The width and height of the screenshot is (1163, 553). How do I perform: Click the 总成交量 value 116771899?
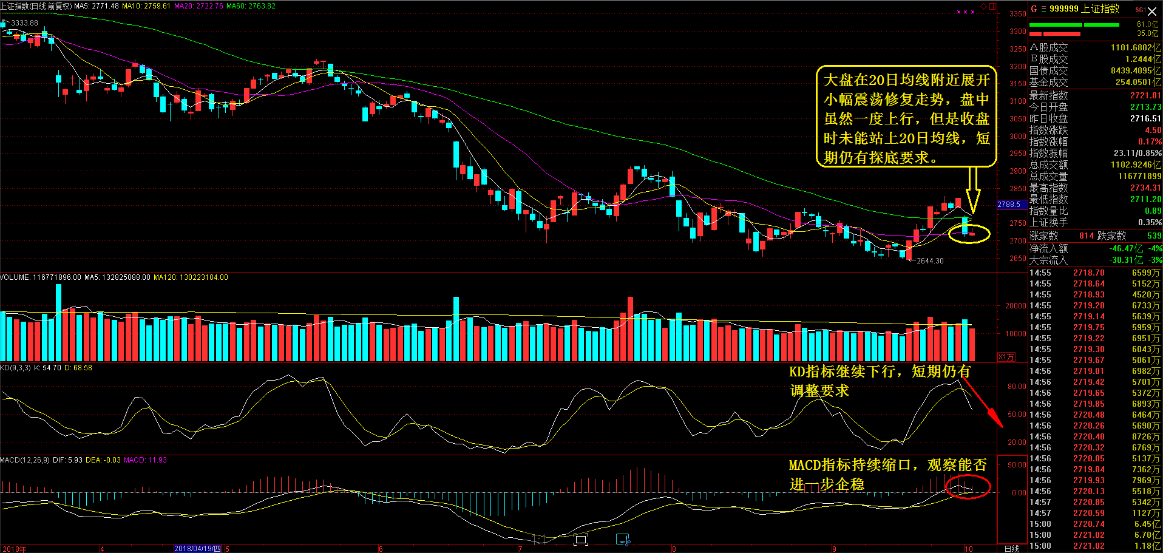(x=1139, y=176)
